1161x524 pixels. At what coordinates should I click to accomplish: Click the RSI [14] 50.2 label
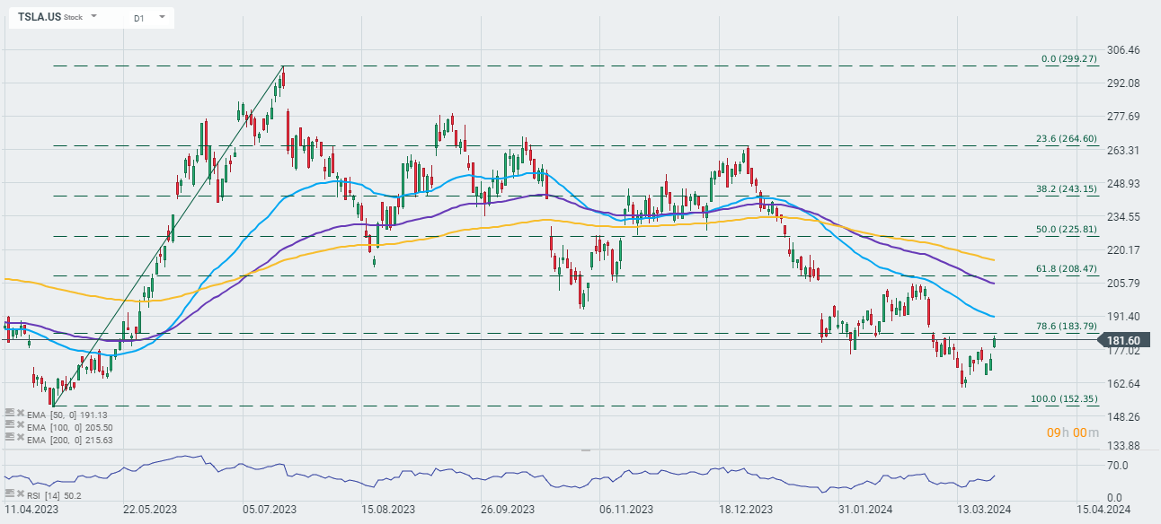tap(54, 494)
